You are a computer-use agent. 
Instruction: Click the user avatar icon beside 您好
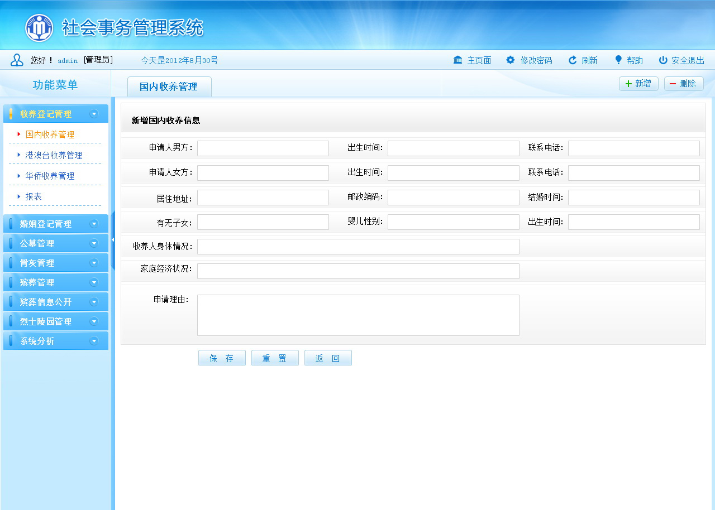pyautogui.click(x=17, y=60)
